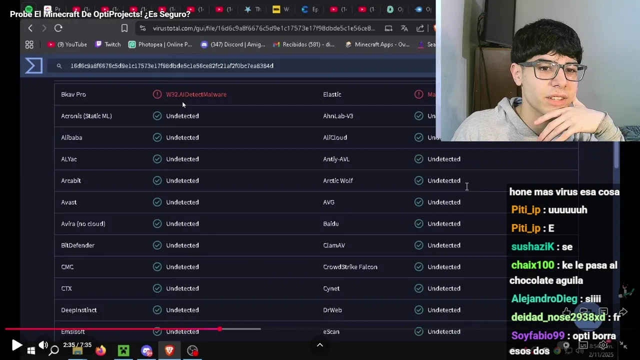Viewport: 640px width, 360px height.
Task: Open the browser apps grid icon
Action: 29,44
